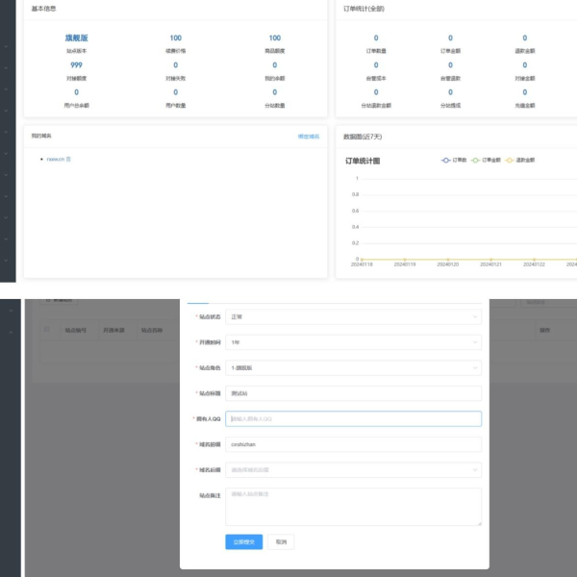Expand the 域名后缀 dropdown
577x577 pixels.
tap(352, 470)
